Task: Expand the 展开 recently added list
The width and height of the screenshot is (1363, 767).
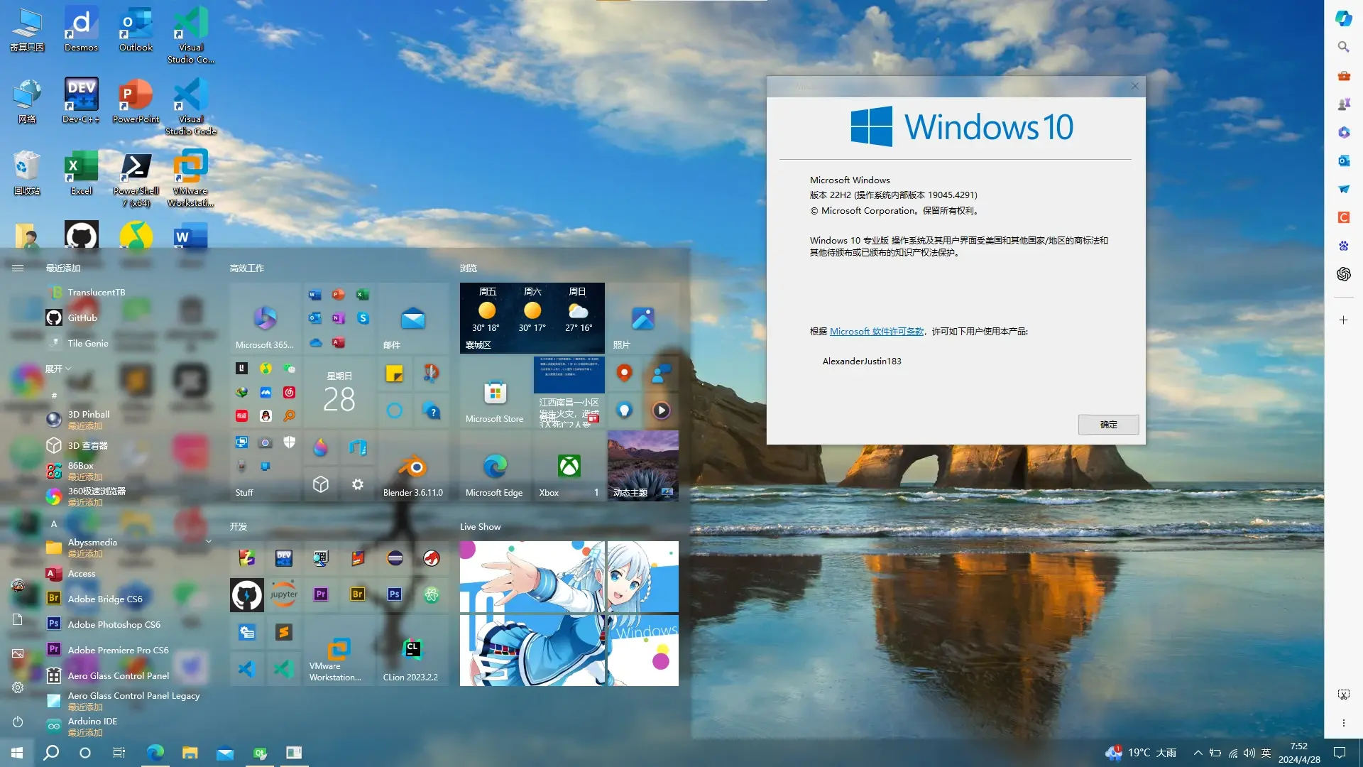Action: [x=58, y=369]
